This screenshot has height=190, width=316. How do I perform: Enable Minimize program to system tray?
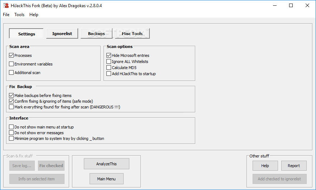(x=11, y=138)
